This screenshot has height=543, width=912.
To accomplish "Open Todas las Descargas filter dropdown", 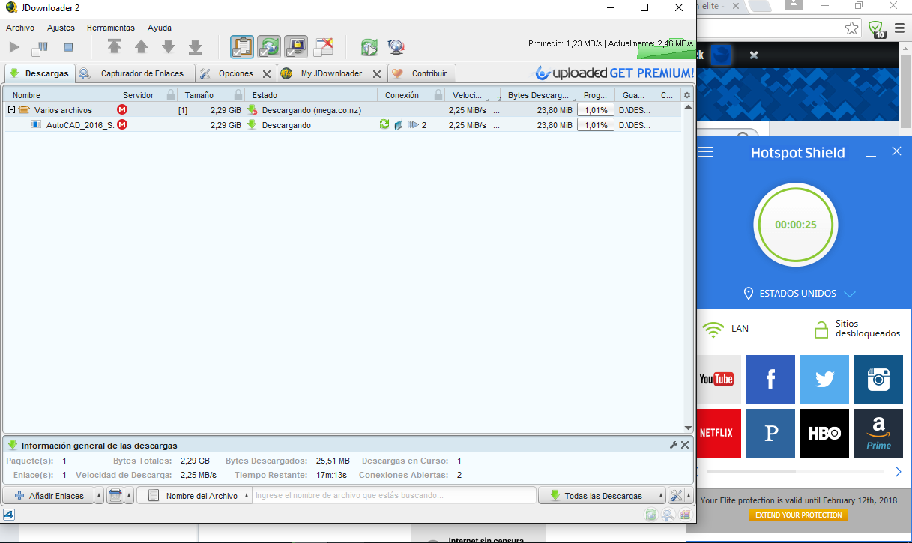I will pyautogui.click(x=602, y=496).
